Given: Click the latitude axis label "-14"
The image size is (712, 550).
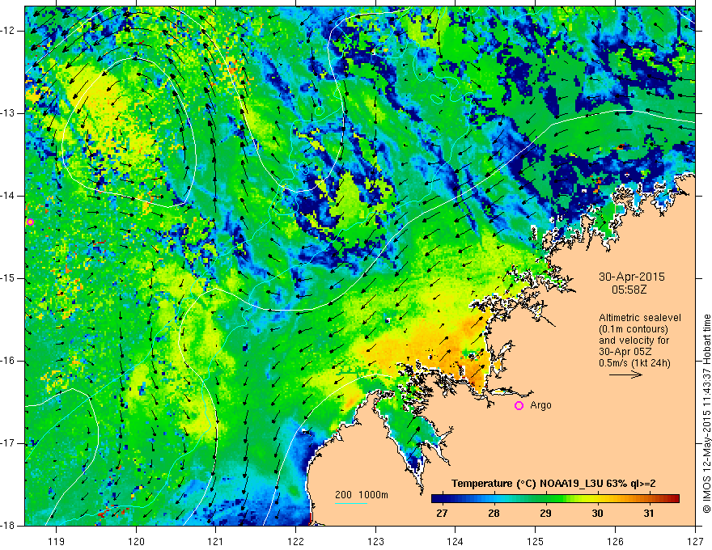Looking at the screenshot, I should point(9,196).
